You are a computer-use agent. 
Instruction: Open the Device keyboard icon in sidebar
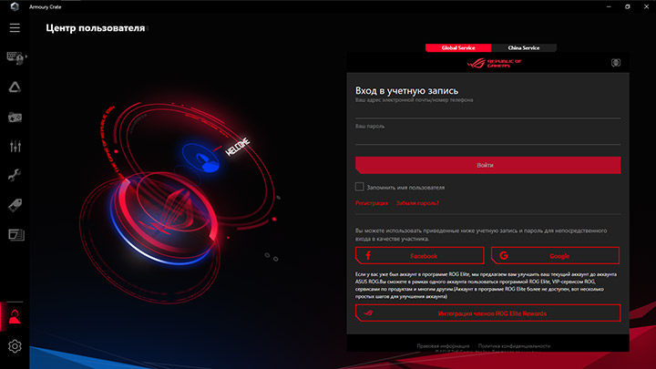pos(15,57)
